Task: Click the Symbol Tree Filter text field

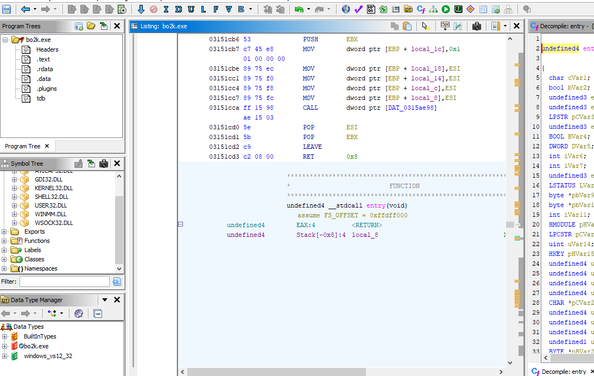Action: (x=64, y=281)
